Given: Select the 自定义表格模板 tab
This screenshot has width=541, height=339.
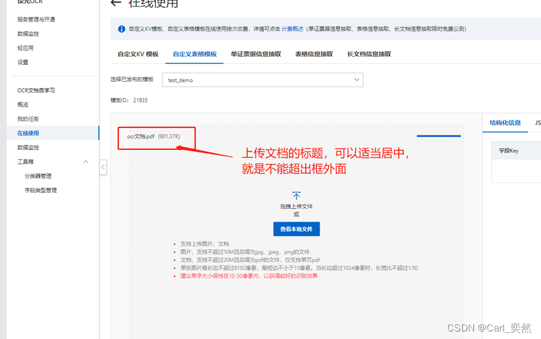Looking at the screenshot, I should coord(195,54).
